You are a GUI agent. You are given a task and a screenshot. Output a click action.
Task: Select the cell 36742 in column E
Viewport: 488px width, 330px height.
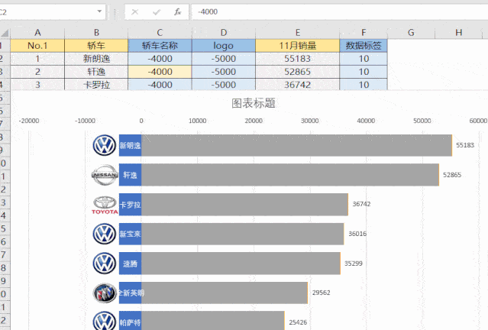pos(298,84)
